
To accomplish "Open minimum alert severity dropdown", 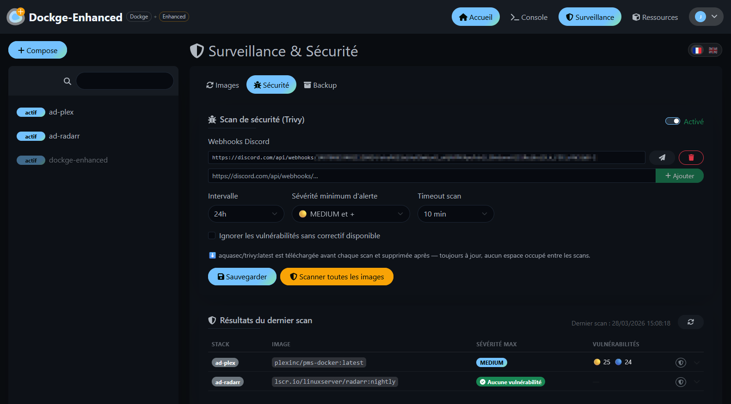I will 350,214.
